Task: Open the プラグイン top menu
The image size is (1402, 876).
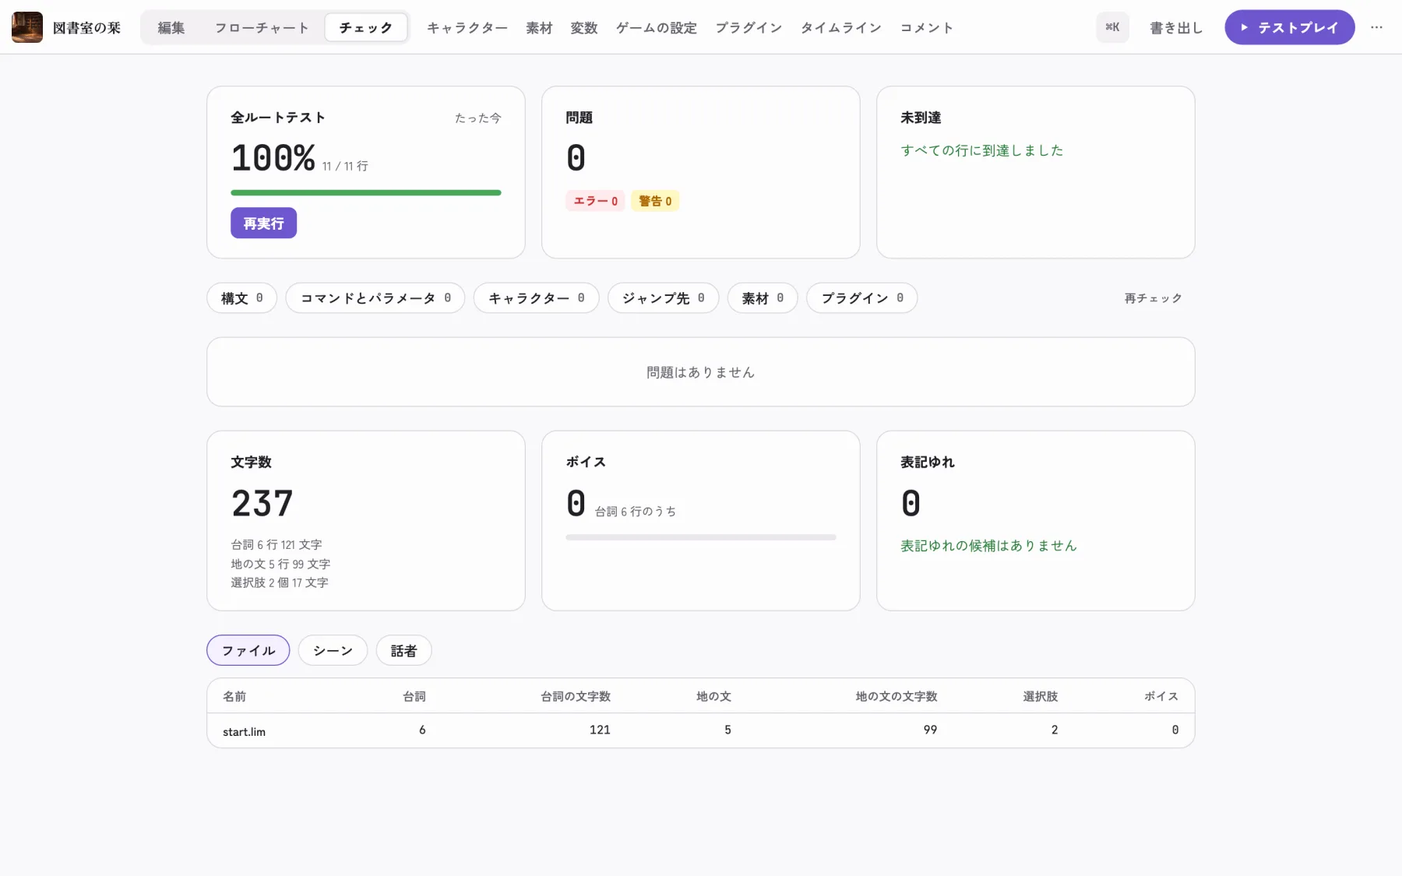Action: click(749, 27)
